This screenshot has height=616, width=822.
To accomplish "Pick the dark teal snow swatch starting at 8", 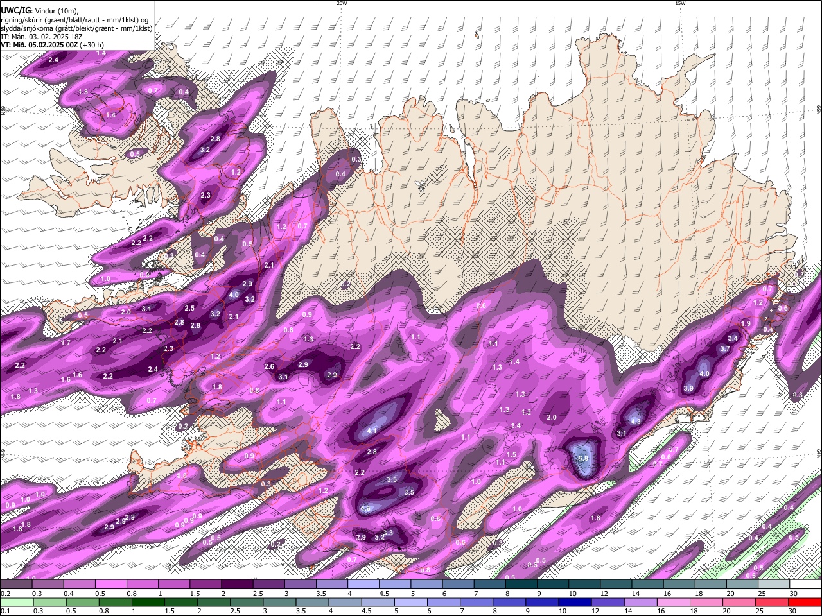I will click(521, 585).
